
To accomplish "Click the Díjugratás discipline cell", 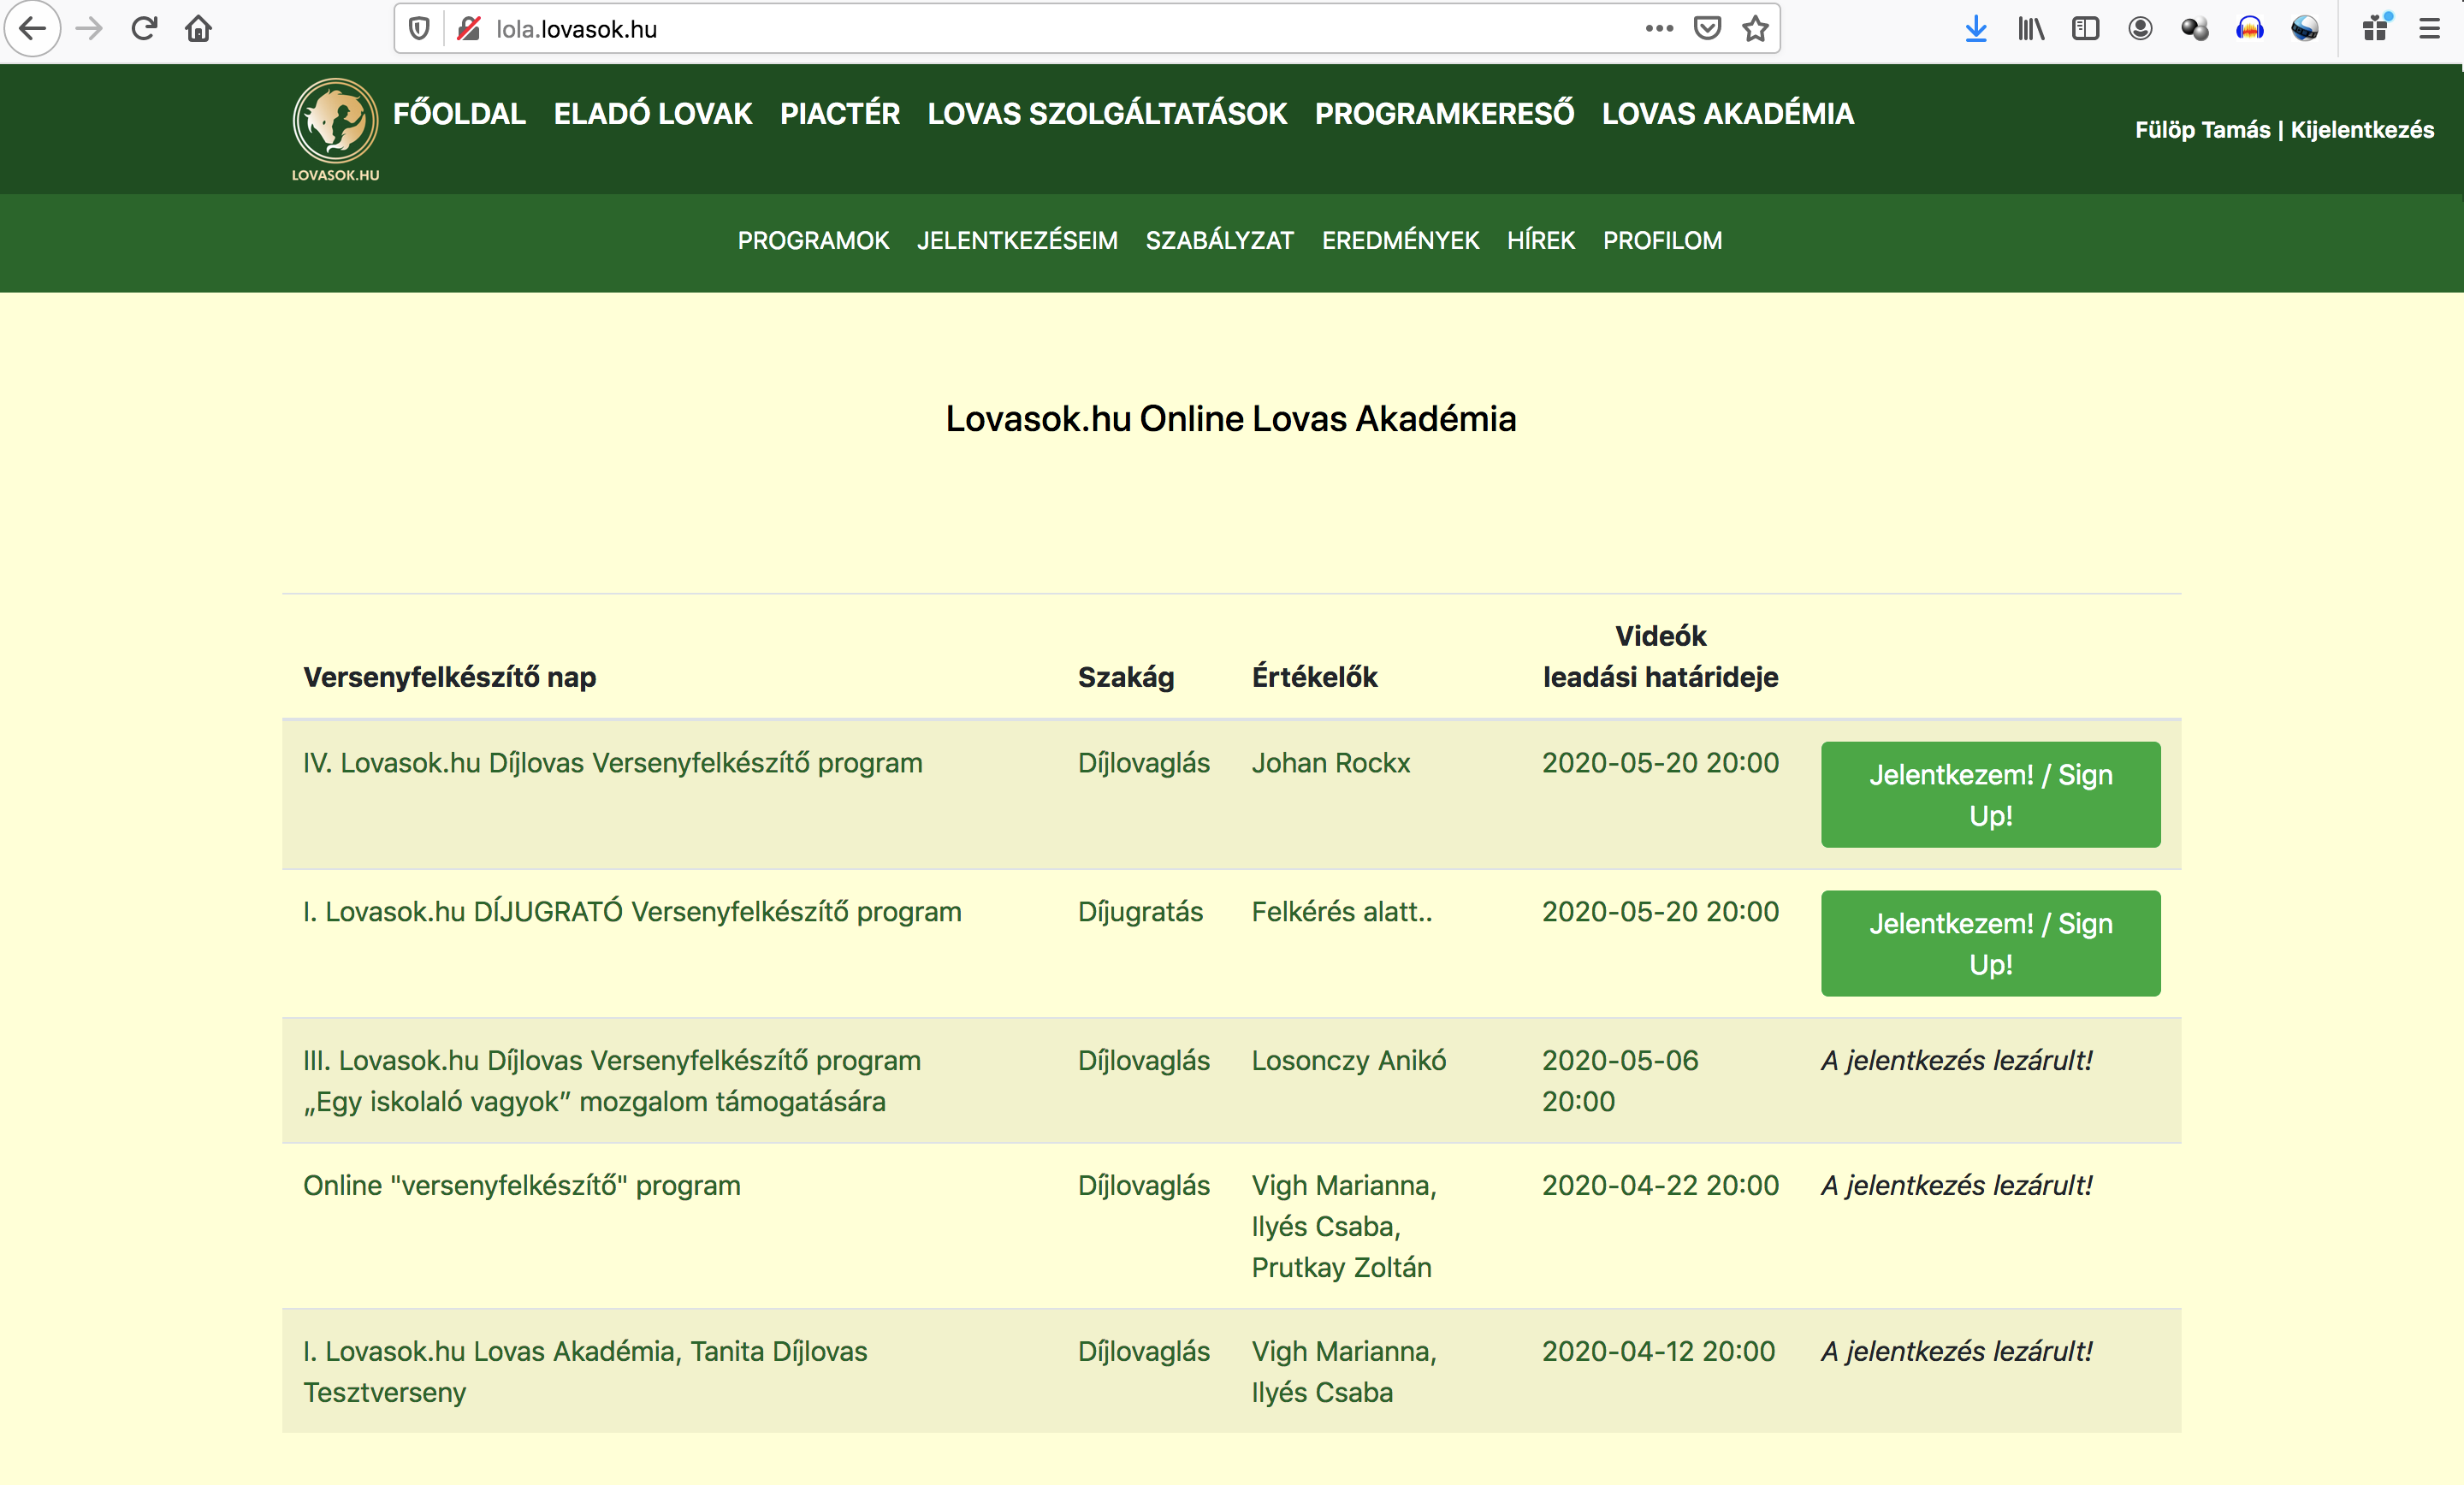I will coord(1140,912).
